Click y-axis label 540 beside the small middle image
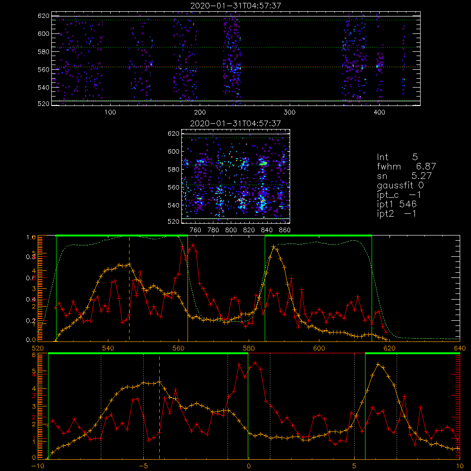The width and height of the screenshot is (471, 471). click(x=174, y=205)
